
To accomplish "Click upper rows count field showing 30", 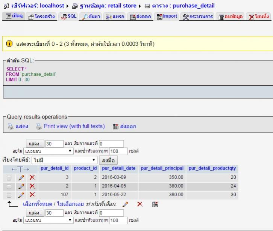I will pos(54,144).
